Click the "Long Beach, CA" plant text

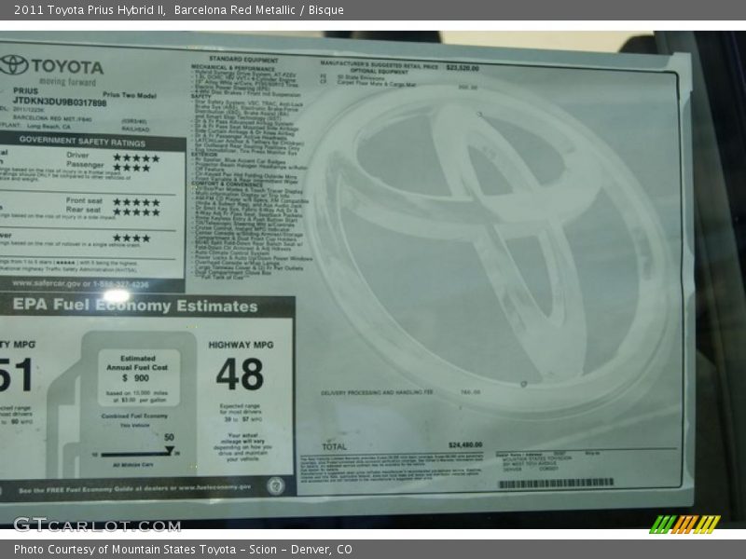click(x=48, y=127)
